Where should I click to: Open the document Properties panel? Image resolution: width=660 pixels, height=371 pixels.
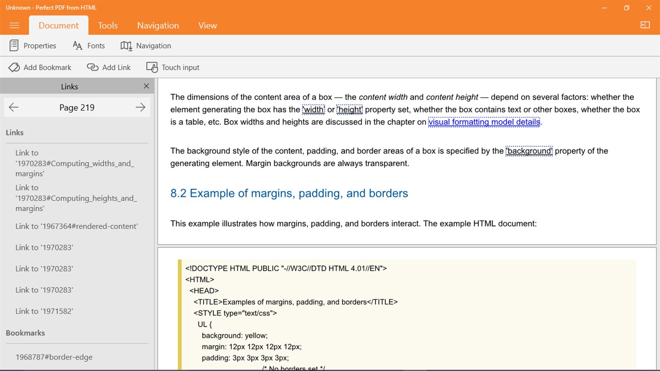point(32,45)
